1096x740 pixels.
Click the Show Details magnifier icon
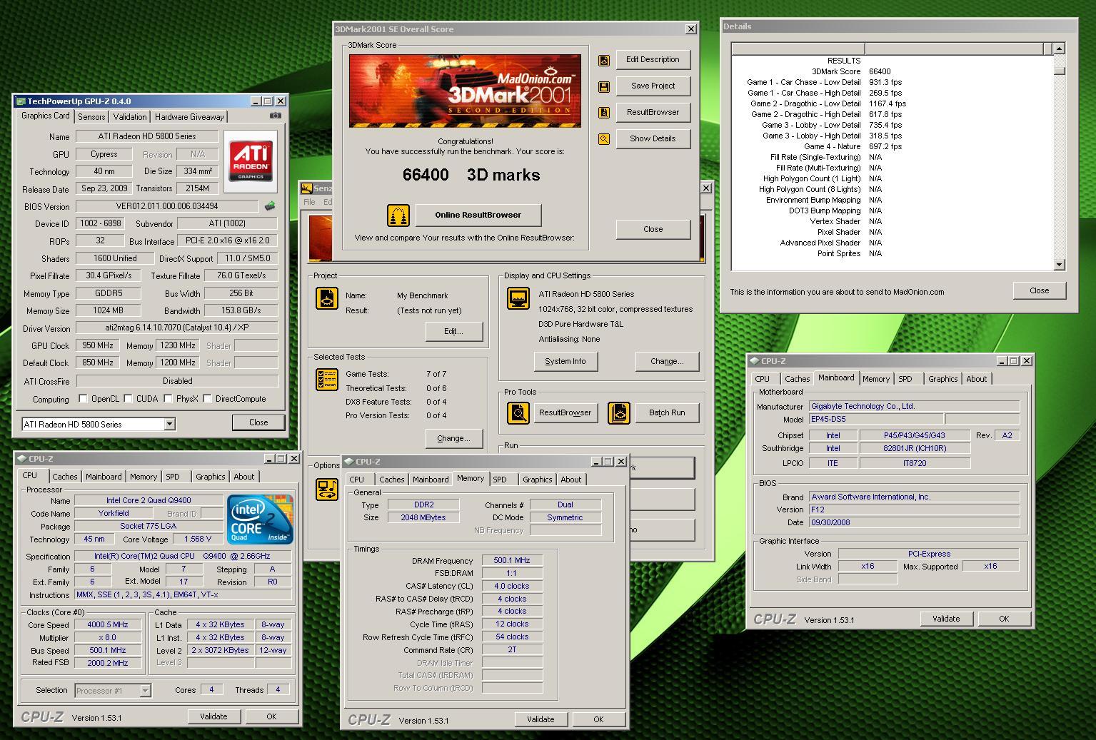[604, 139]
